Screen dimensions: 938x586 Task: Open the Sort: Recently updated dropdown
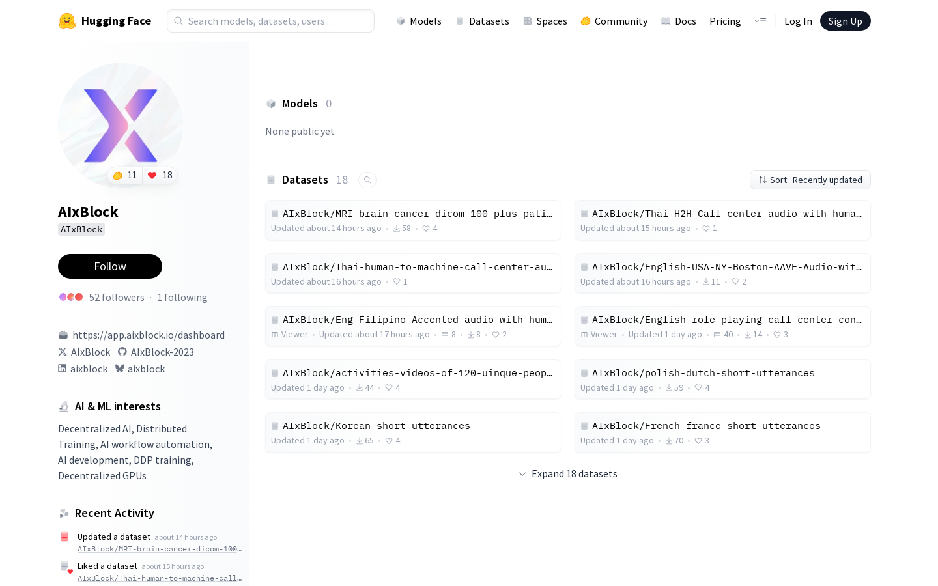(x=810, y=180)
